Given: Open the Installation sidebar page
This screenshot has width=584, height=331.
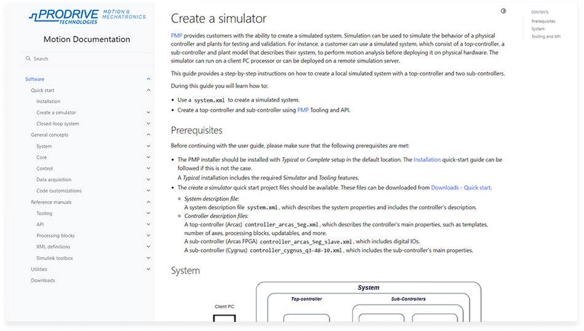Looking at the screenshot, I should click(x=48, y=102).
